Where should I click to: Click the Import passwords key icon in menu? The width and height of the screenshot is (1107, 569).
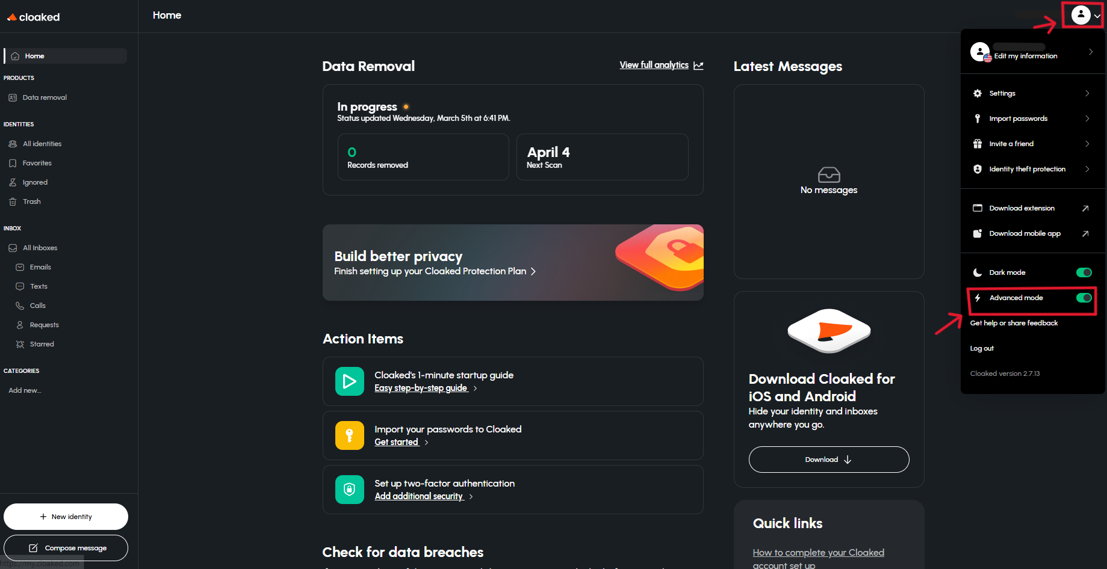click(x=978, y=118)
